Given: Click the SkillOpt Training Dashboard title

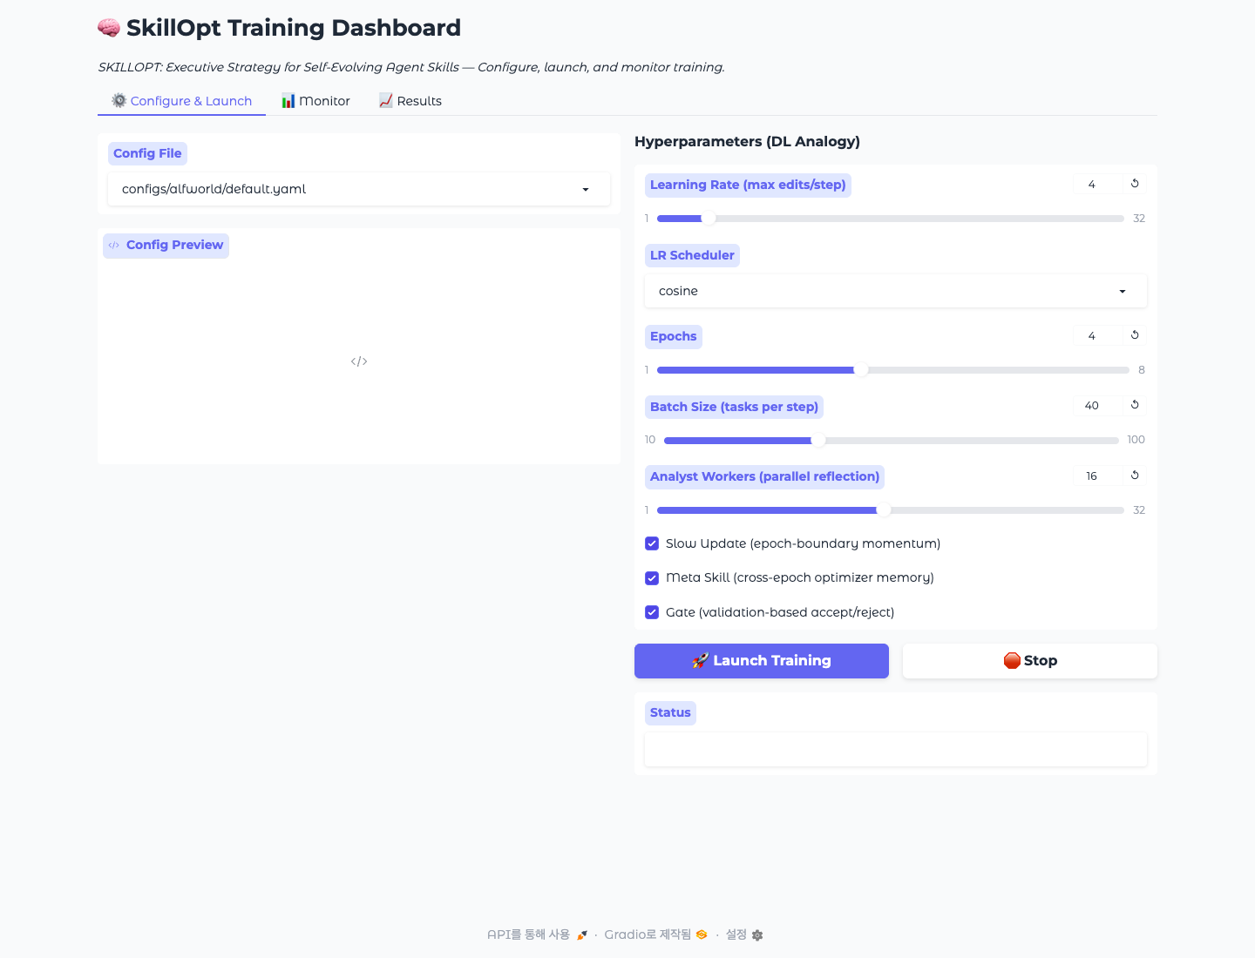Looking at the screenshot, I should pyautogui.click(x=294, y=28).
